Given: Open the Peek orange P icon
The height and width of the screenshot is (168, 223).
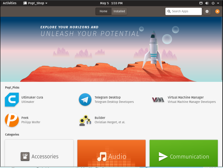Looking at the screenshot, I should coord(12,120).
